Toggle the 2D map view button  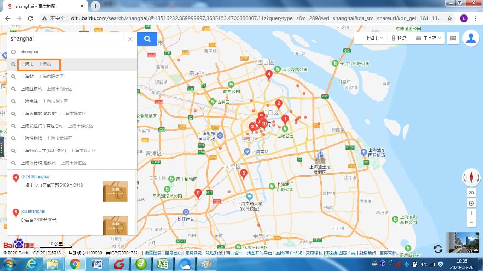(x=471, y=193)
